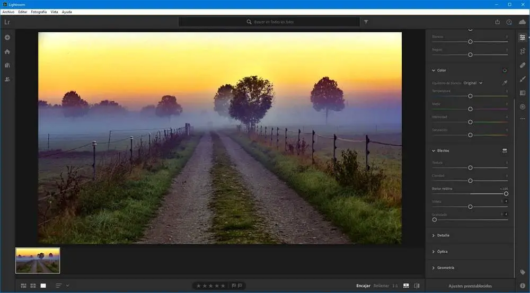
Task: Switch to Photo Grid view
Action: pyautogui.click(x=24, y=286)
